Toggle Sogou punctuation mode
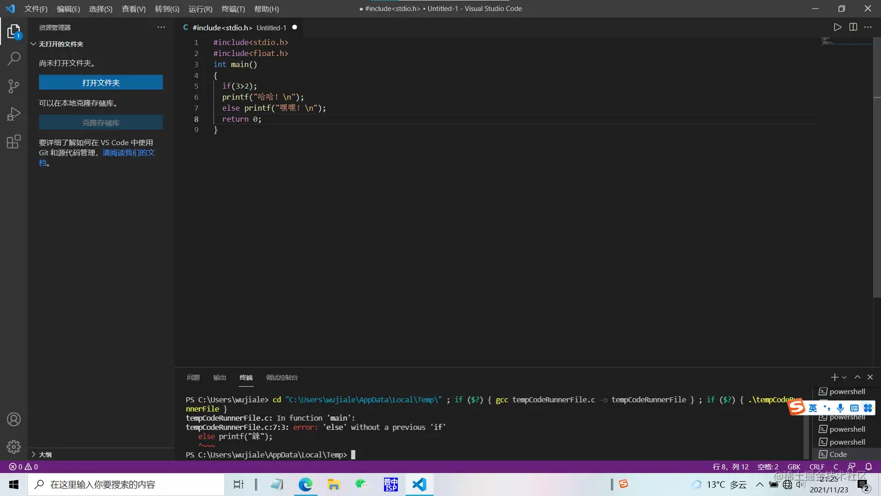This screenshot has width=881, height=496. 827,408
